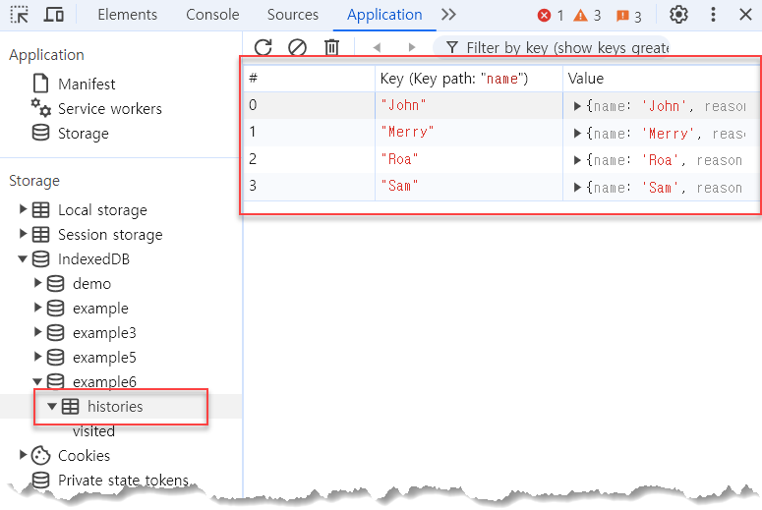The width and height of the screenshot is (762, 510).
Task: Click the inspect element picker icon
Action: coord(20,15)
